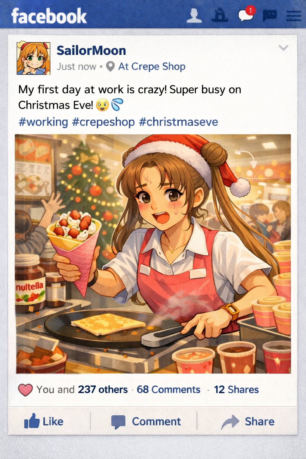Open the #christmaseve hashtag

coord(178,122)
